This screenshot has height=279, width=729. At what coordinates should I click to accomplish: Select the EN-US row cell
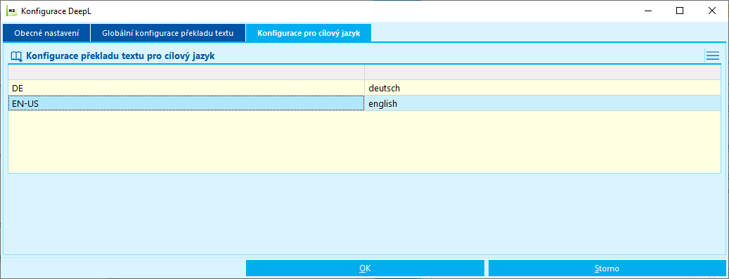click(186, 103)
